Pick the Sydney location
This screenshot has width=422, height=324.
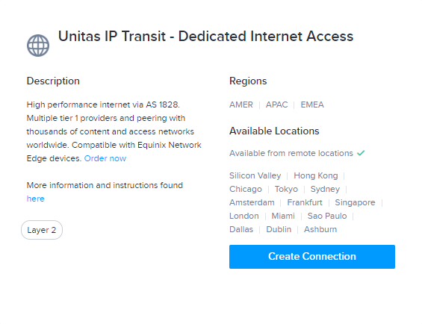pyautogui.click(x=325, y=189)
